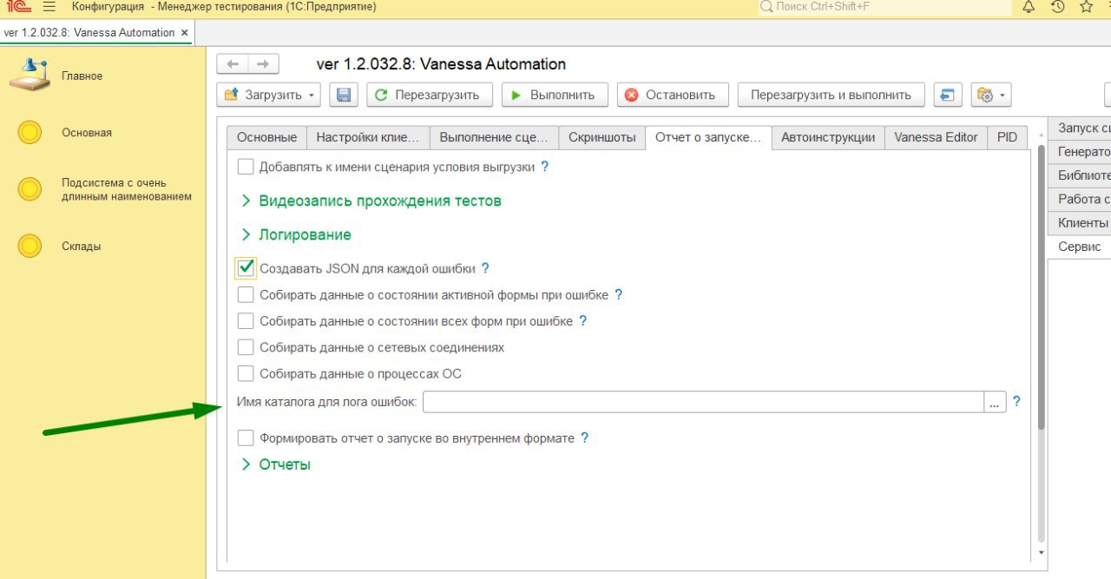Viewport: 1111px width, 579px height.
Task: Open help for Создавать JSON для каждой ошибки
Action: pyautogui.click(x=485, y=268)
